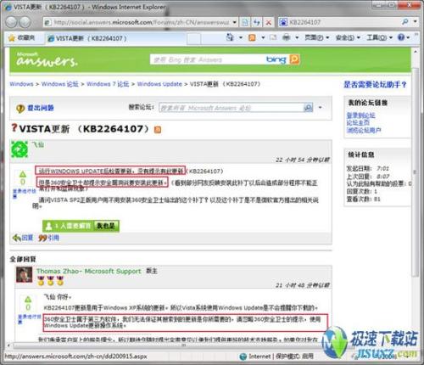Screen dimensions: 424x365
Task: Click the Refresh icon beside address bar
Action: pyautogui.click(x=257, y=22)
